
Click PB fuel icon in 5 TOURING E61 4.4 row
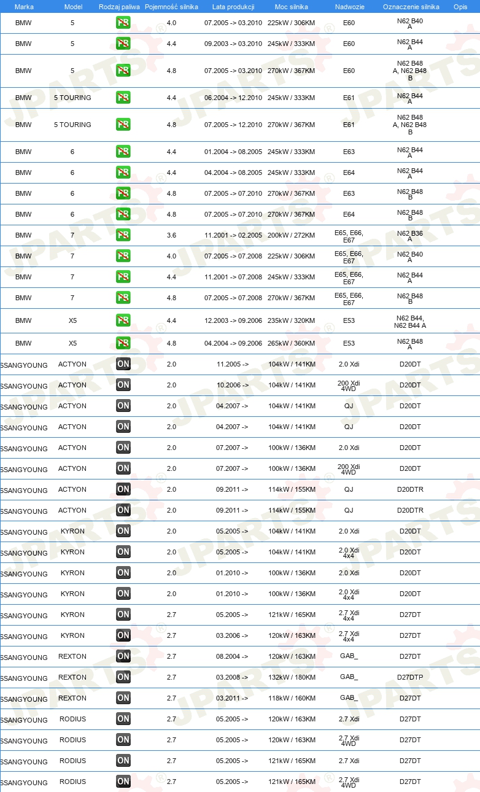(123, 98)
